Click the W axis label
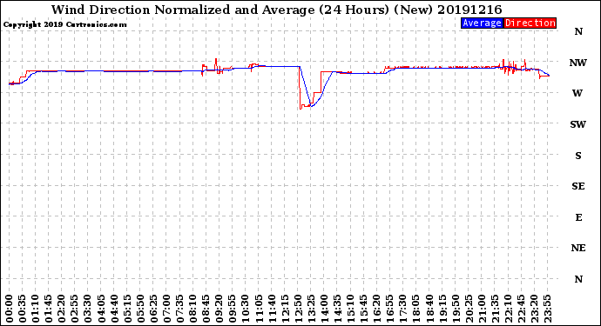This screenshot has width=601, height=326. point(577,93)
